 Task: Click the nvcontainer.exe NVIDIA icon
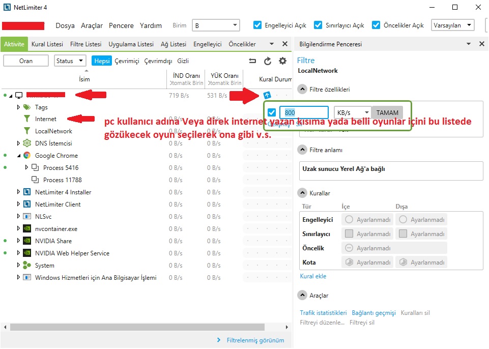tap(27, 228)
